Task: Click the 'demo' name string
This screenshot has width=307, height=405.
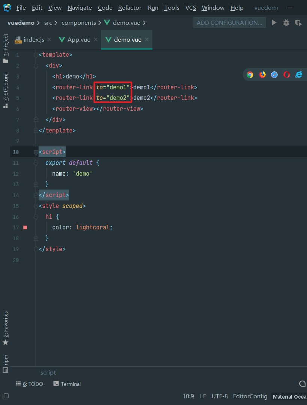Action: 83,173
